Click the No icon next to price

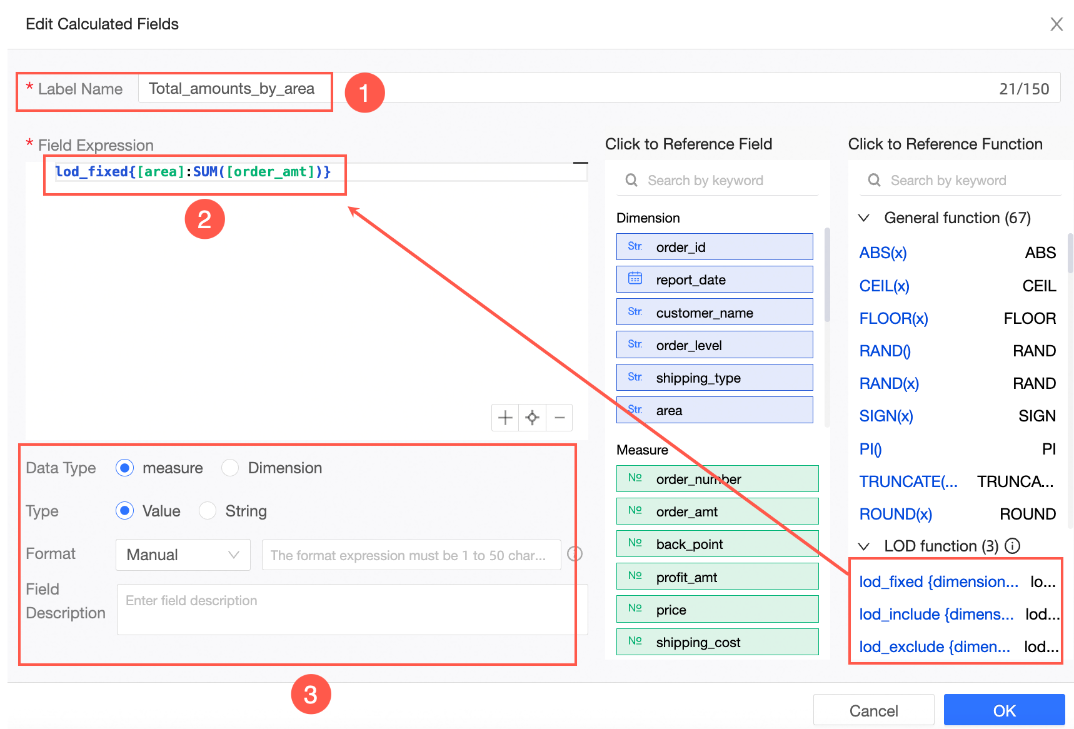click(x=635, y=608)
